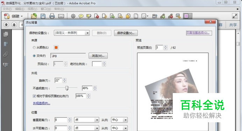
Task: Open the 外观选项(P)... link
Action: pos(42,103)
